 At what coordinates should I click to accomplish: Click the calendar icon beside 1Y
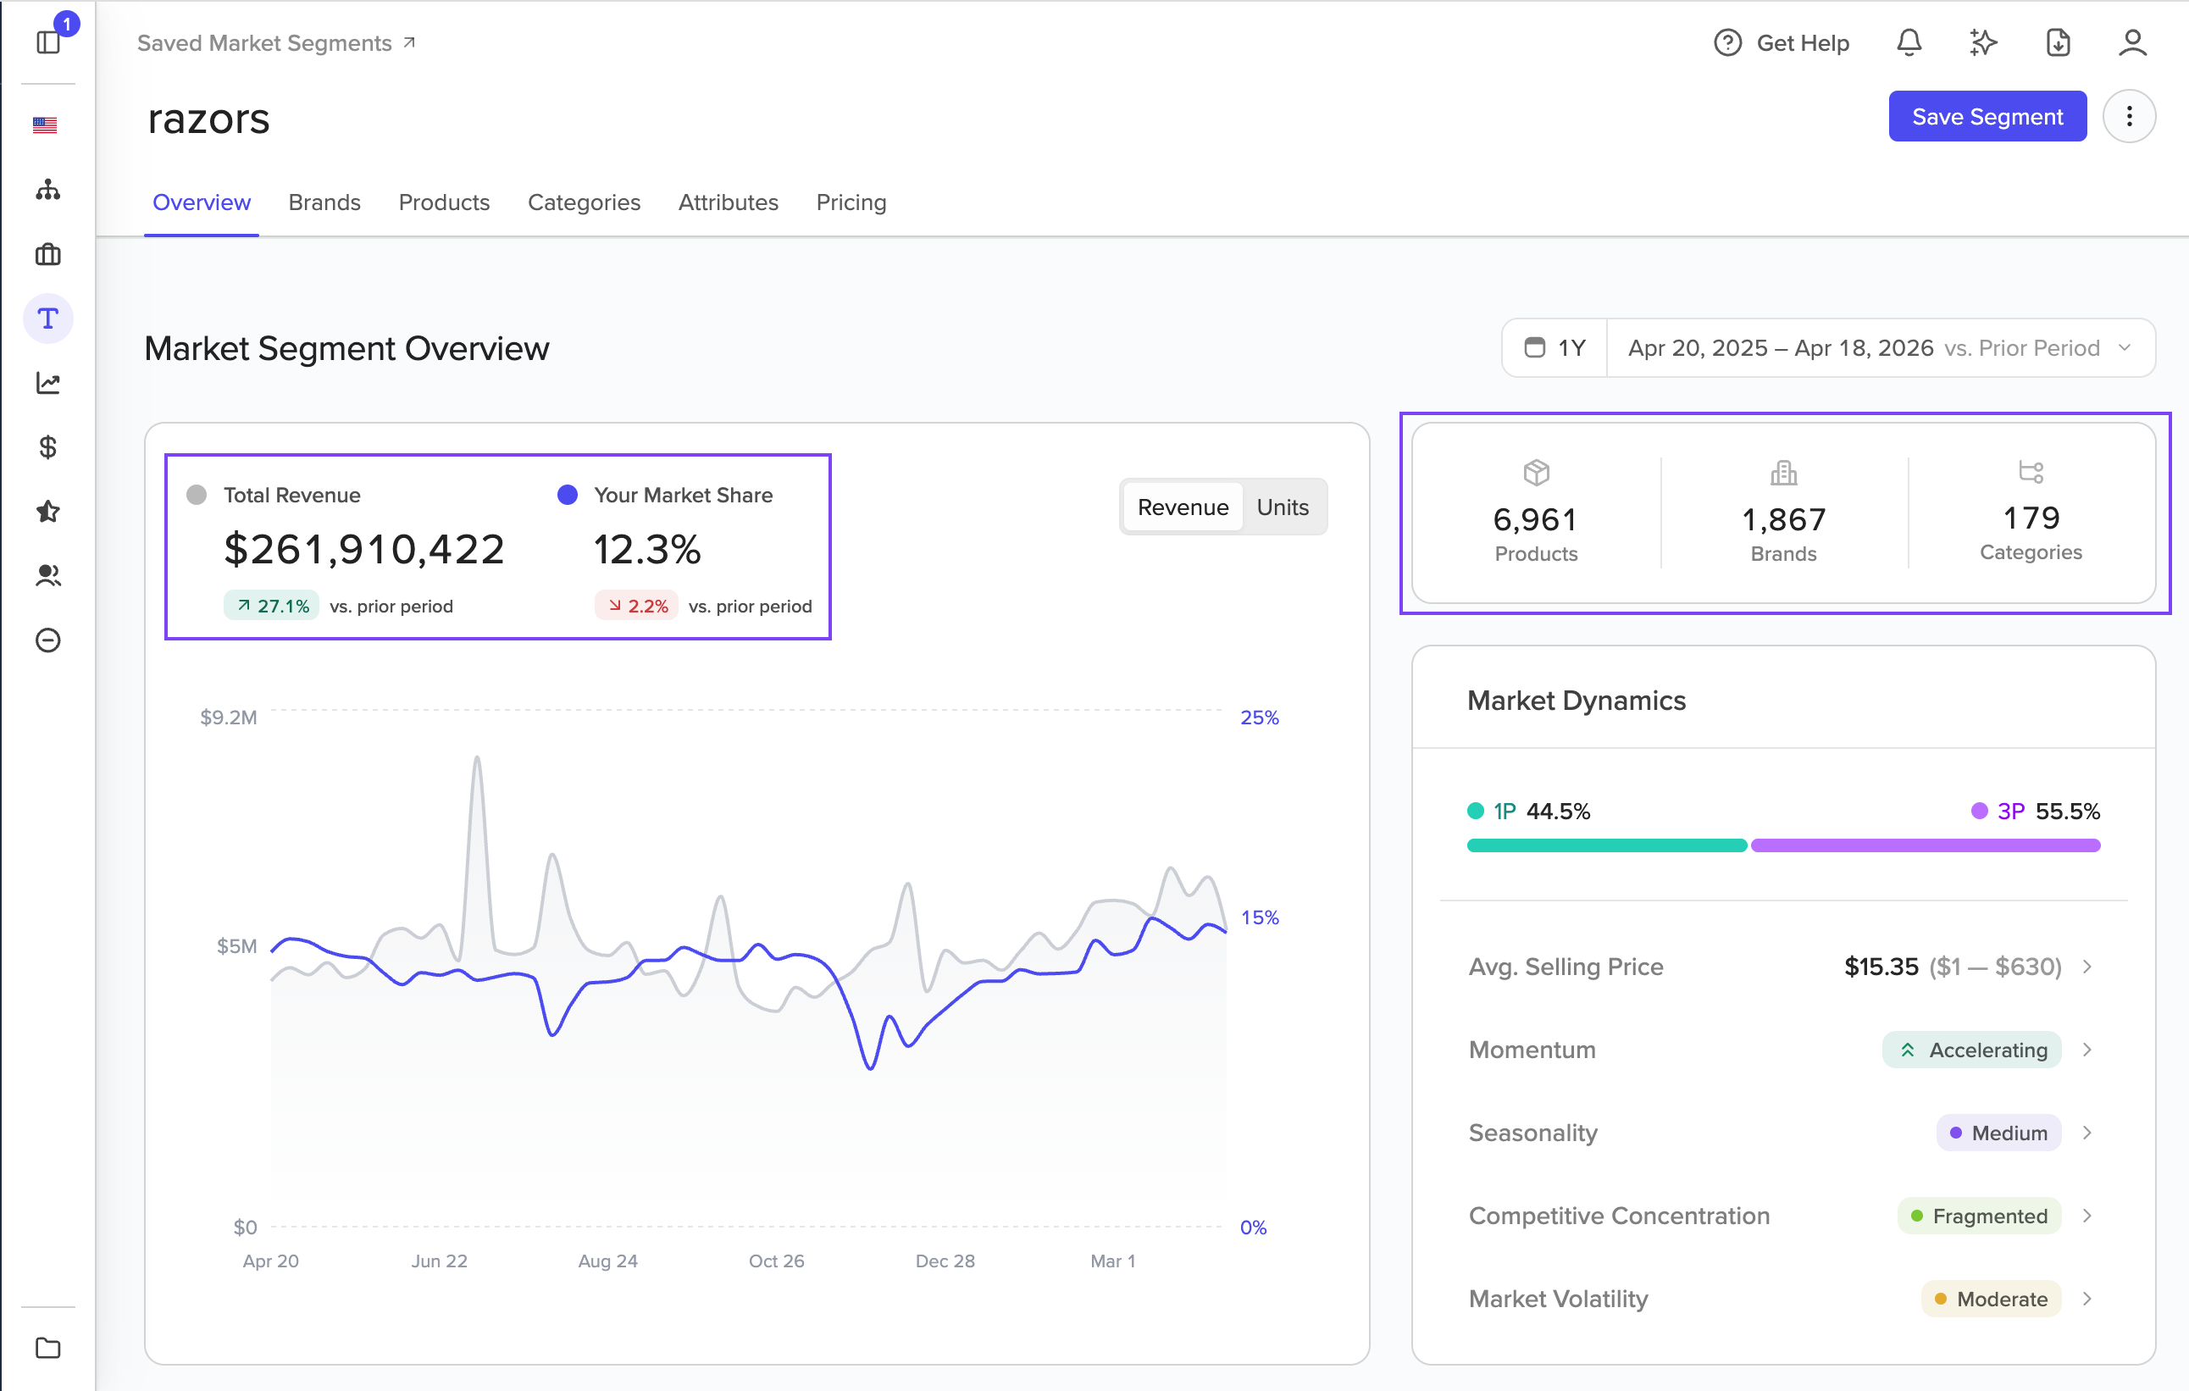1534,347
